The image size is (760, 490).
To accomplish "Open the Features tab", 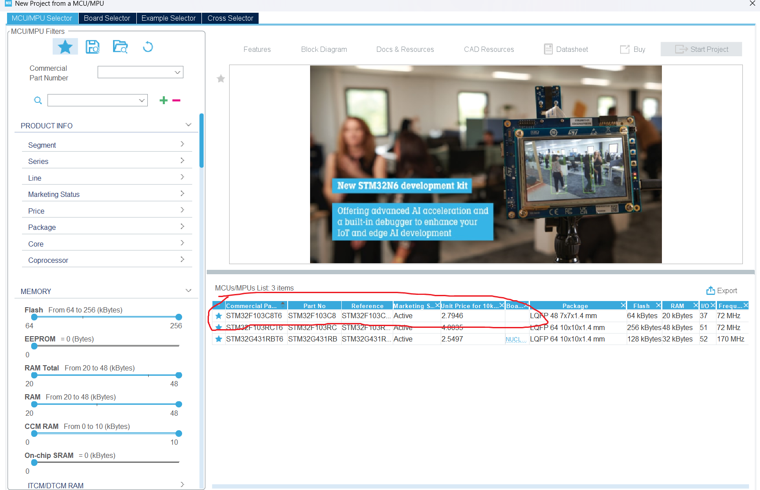I will pos(257,49).
